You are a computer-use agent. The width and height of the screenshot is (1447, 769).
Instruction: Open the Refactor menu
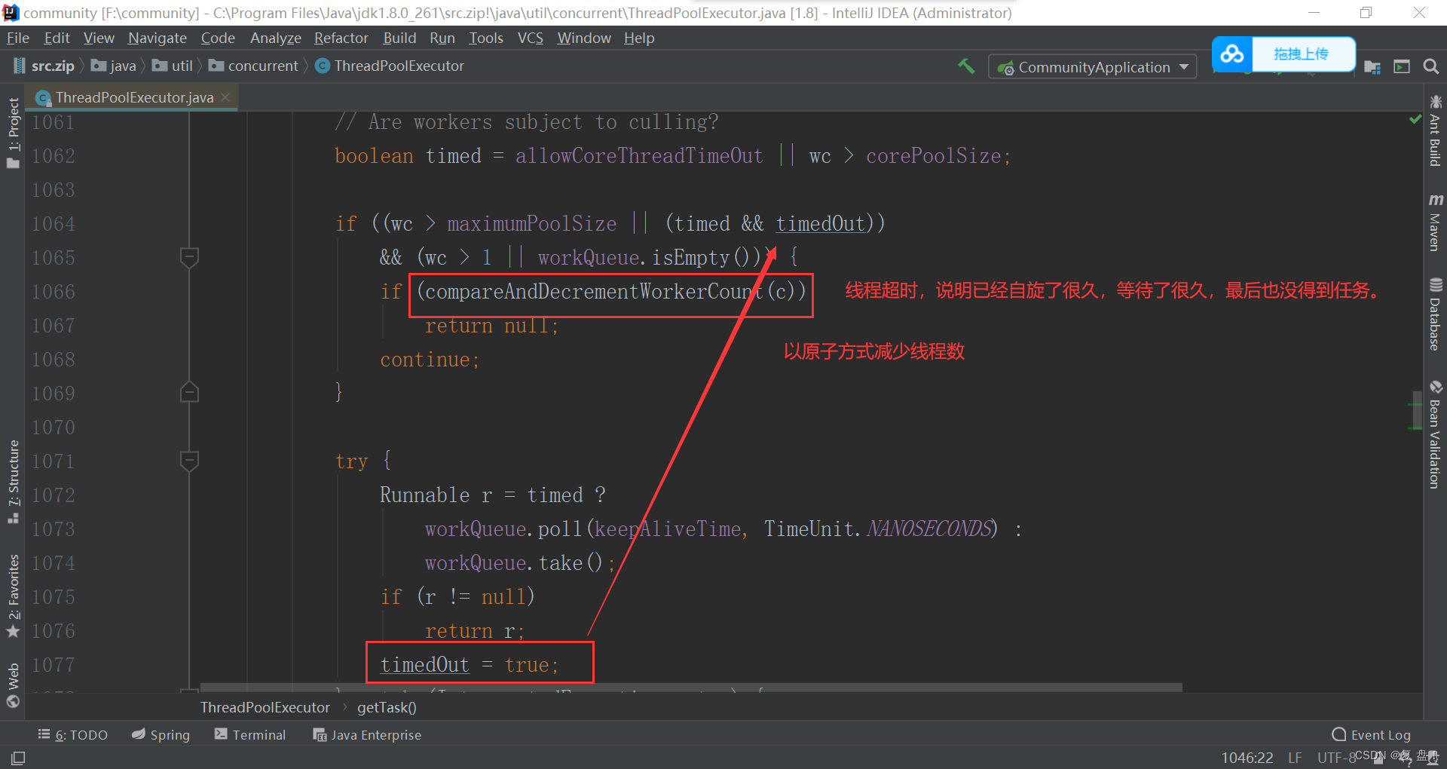(341, 38)
